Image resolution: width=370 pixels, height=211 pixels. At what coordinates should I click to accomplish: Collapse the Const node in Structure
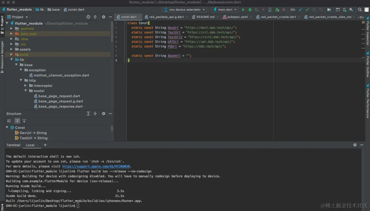coord(7,127)
